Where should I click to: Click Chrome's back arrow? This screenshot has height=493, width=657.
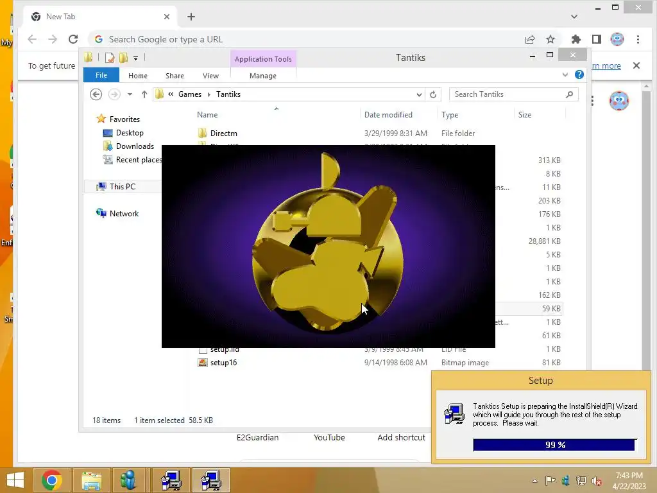point(32,39)
